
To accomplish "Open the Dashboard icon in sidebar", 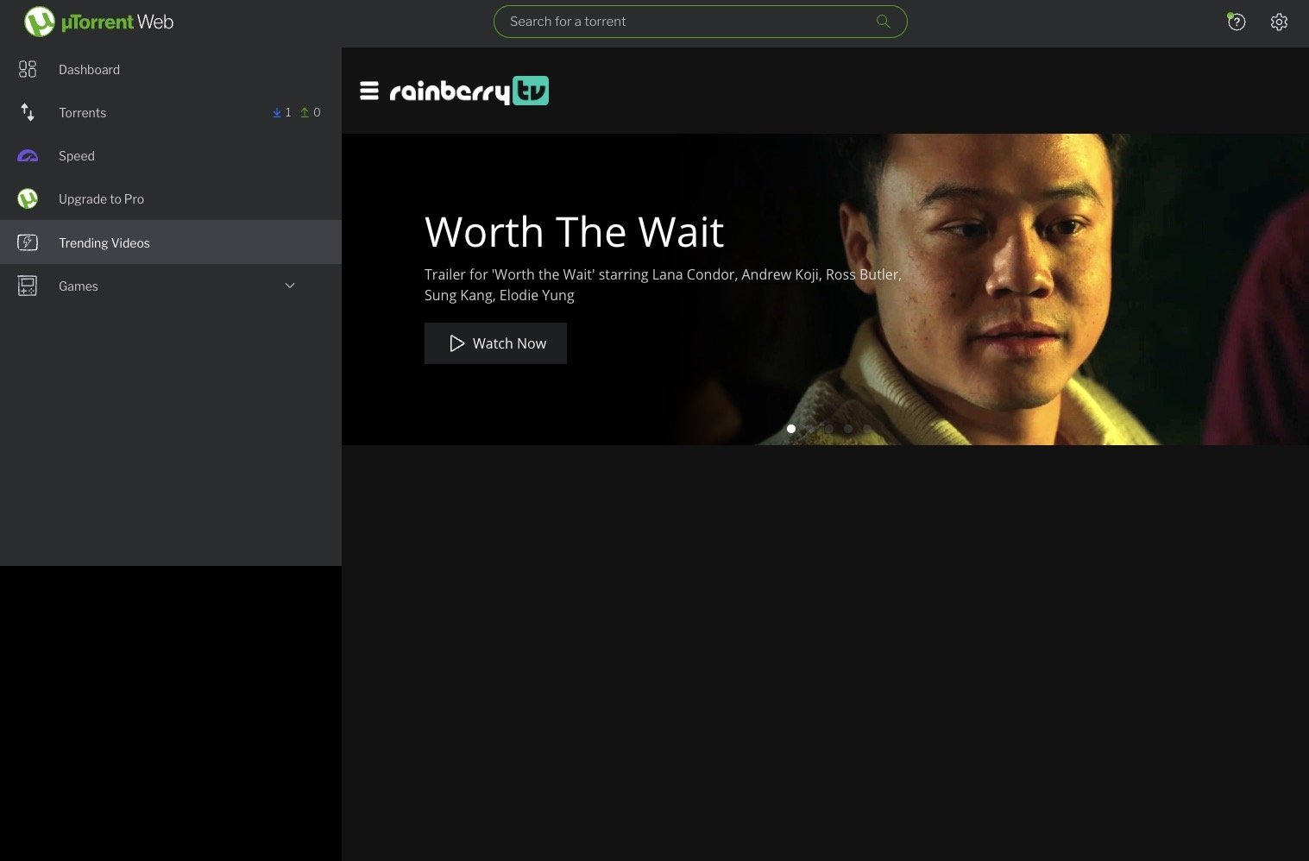I will point(28,69).
